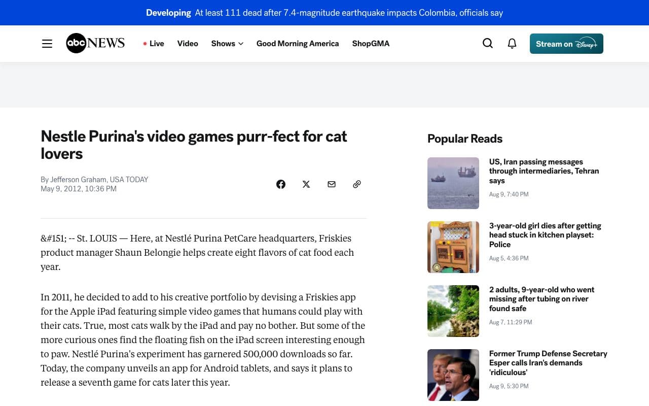Click the Stream on Disney+ button

(x=566, y=44)
